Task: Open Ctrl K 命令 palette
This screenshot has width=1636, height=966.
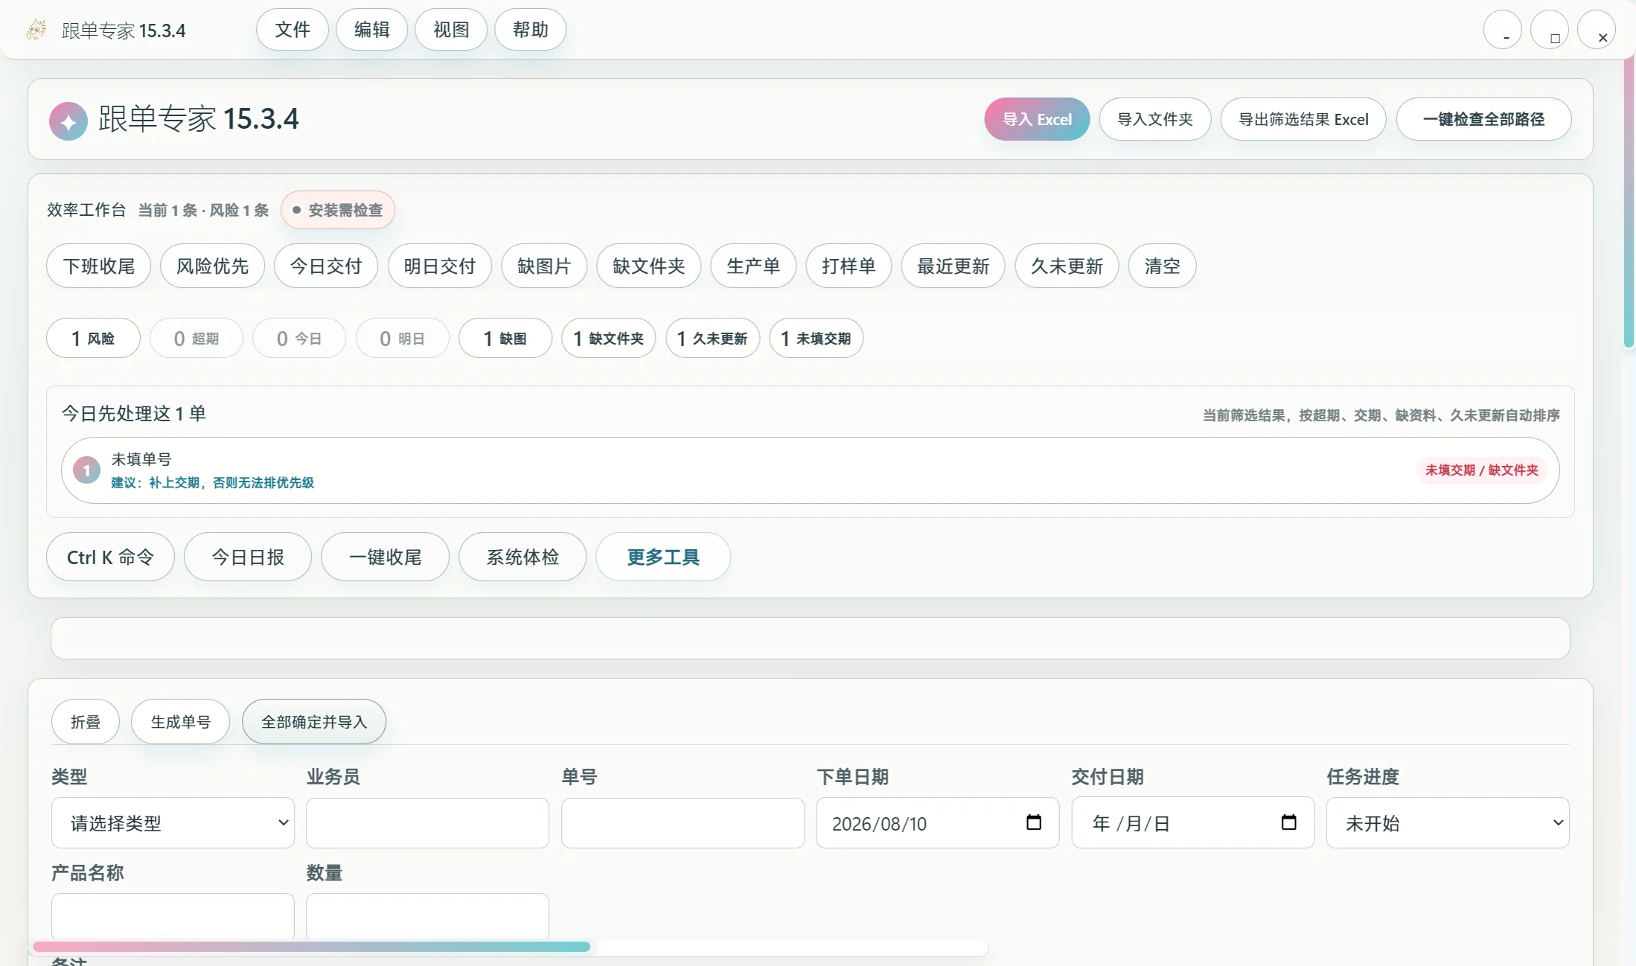Action: coord(110,557)
